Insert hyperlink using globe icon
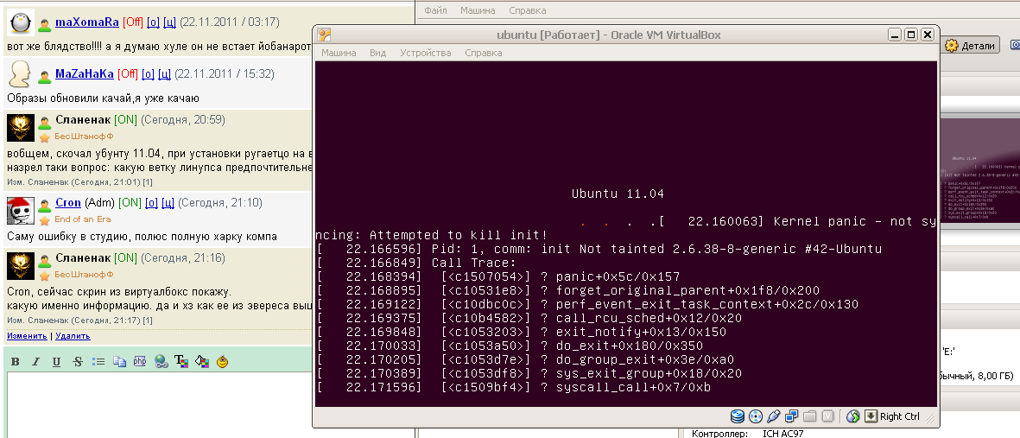 pos(161,362)
